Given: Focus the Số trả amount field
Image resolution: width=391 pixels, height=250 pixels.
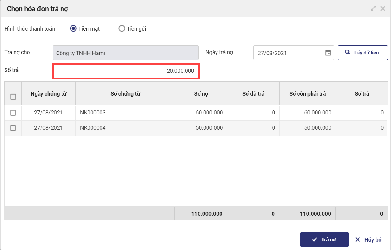Looking at the screenshot, I should click(126, 71).
